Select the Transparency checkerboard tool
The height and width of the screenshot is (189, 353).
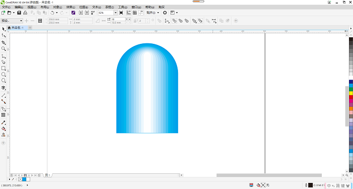4,115
